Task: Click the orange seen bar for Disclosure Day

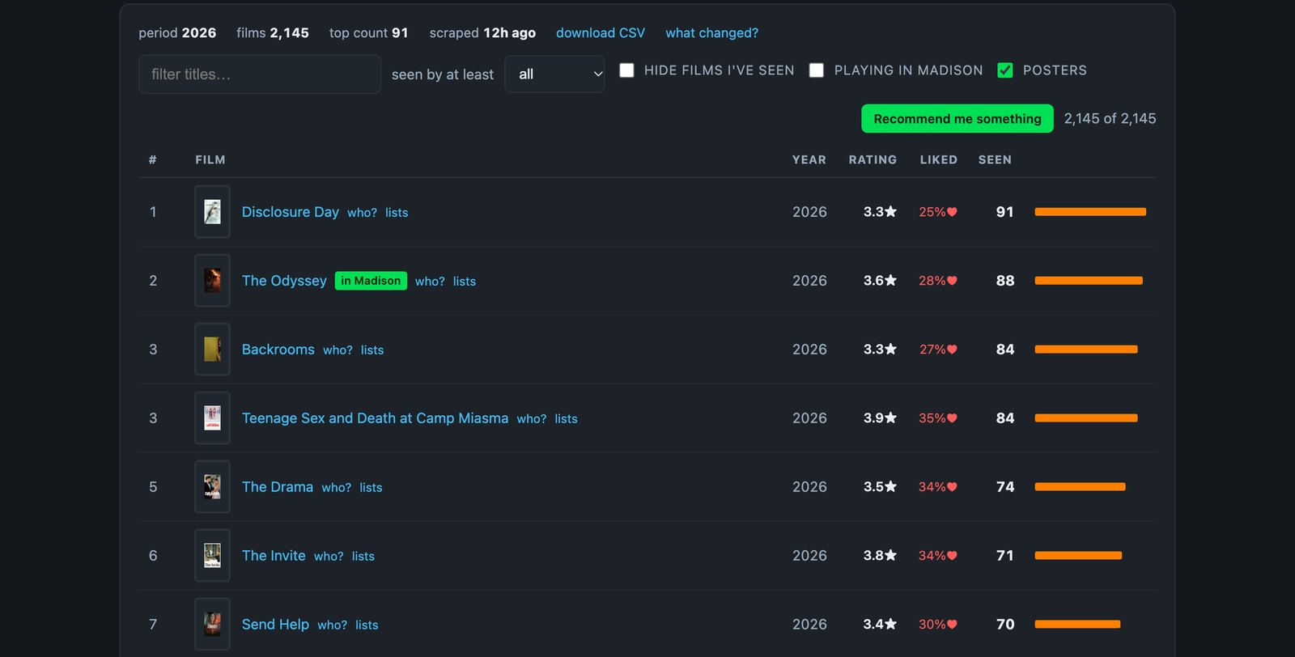Action: (x=1090, y=212)
